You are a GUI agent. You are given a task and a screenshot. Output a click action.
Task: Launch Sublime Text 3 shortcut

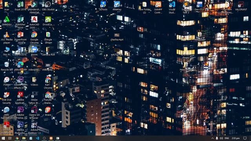coord(186,7)
